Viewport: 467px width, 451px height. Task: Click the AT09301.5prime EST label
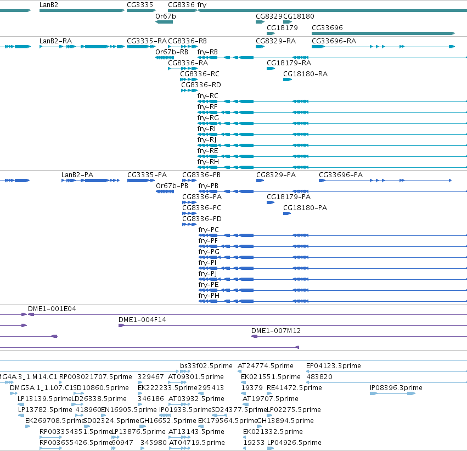click(x=196, y=377)
